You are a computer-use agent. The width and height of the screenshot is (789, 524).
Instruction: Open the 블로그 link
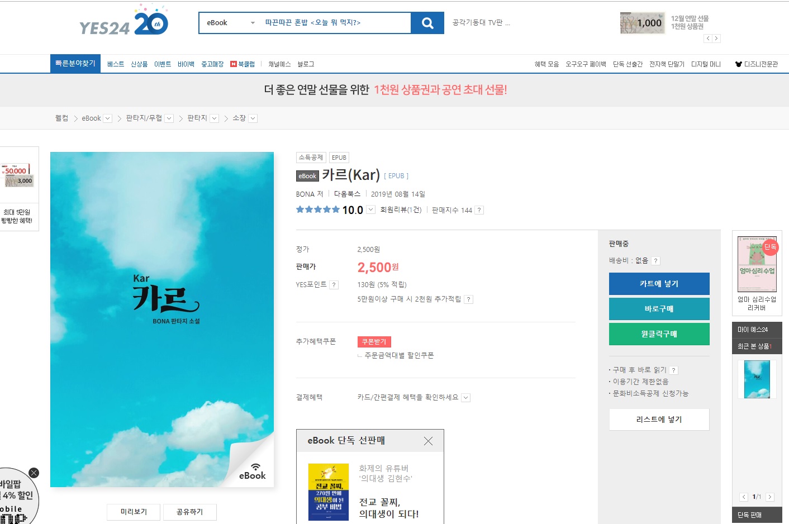pos(306,64)
